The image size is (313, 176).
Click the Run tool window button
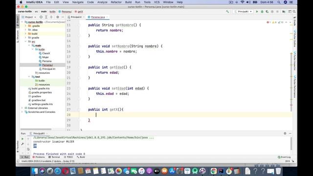tap(25, 157)
